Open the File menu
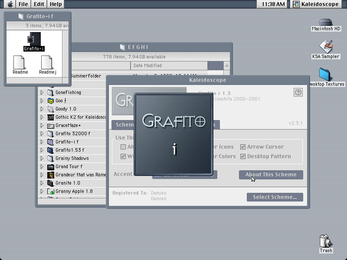The width and height of the screenshot is (347, 260). coord(23,4)
